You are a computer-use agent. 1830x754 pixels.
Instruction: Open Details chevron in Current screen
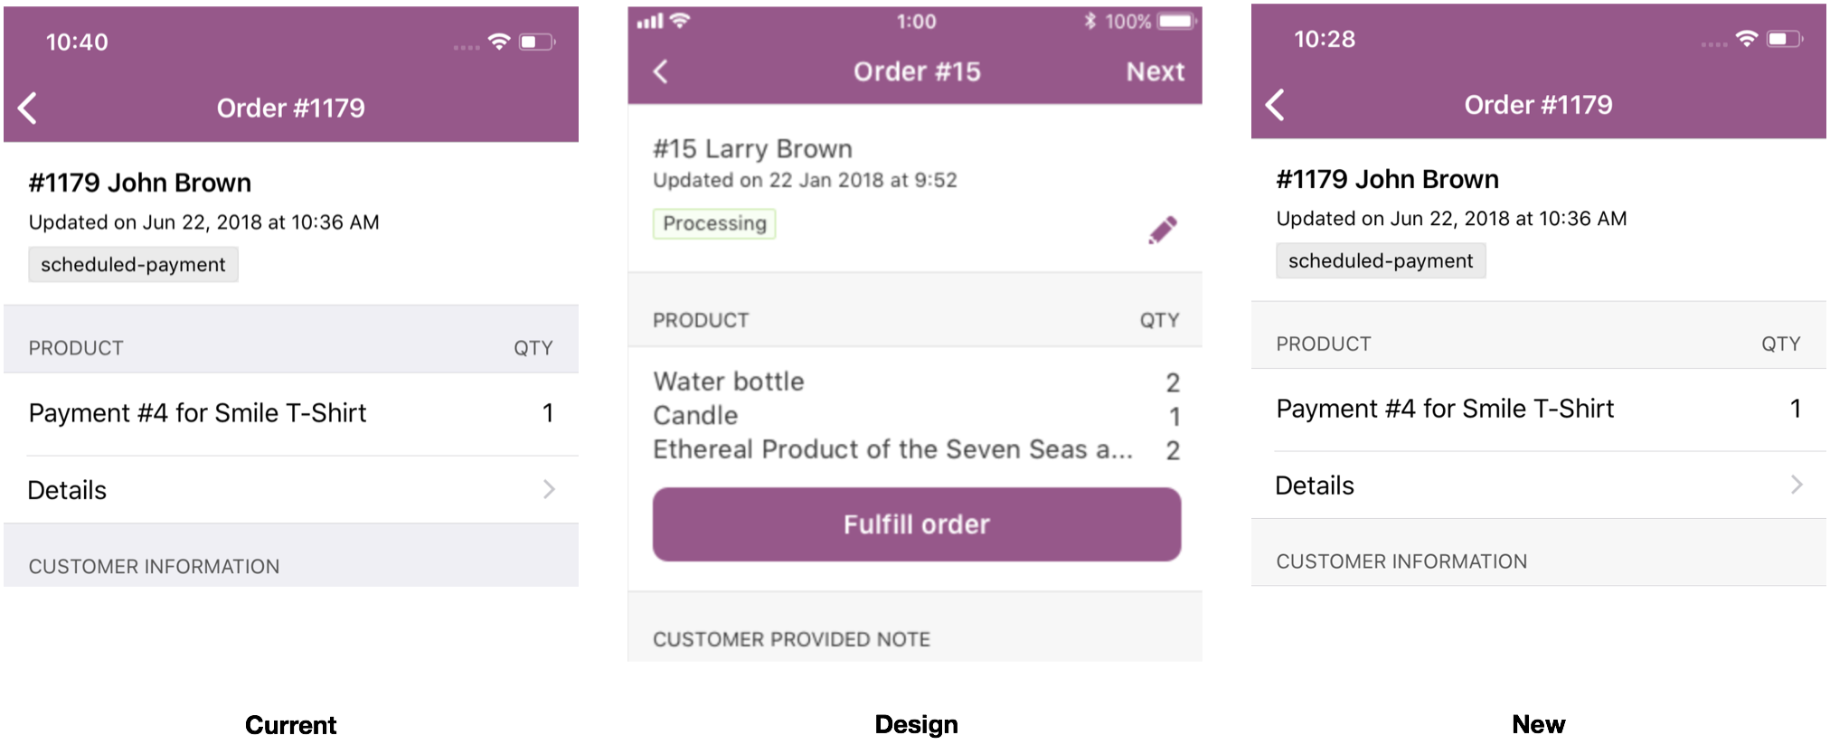pyautogui.click(x=549, y=489)
